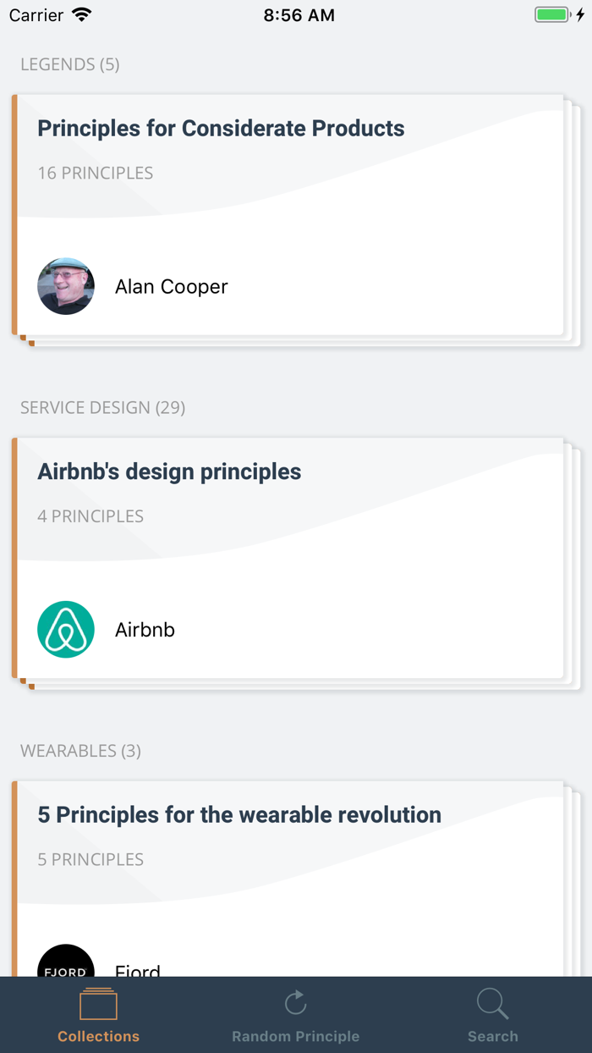Image resolution: width=592 pixels, height=1053 pixels.
Task: Tap the SERVICE DESIGN (29) header
Action: point(102,407)
